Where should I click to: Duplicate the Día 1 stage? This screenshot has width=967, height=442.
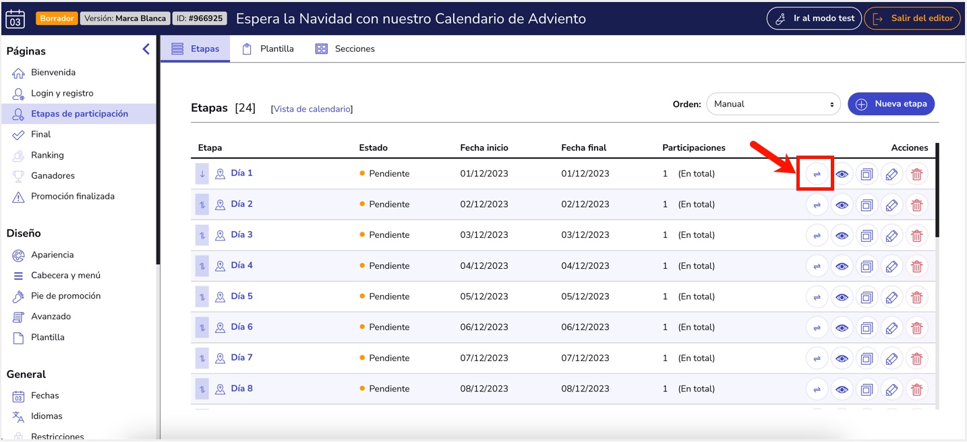coord(867,174)
